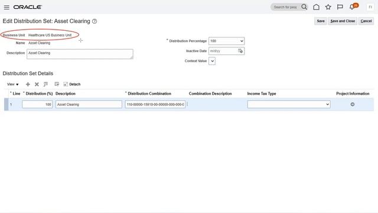378x213 pixels.
Task: Edit line 1 Description field
Action: 89,104
